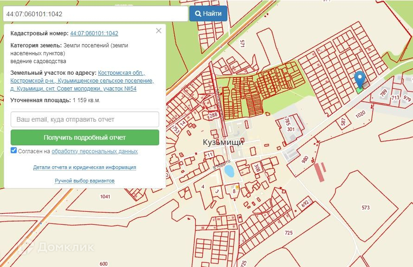Close the cadastral info panel
Image resolution: width=413 pixels, height=267 pixels.
[159, 31]
